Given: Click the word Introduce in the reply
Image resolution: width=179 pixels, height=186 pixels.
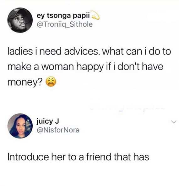Looking at the screenshot, I should click(x=28, y=157).
